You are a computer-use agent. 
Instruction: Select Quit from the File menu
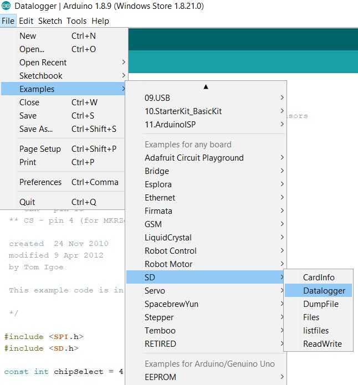[x=27, y=202]
